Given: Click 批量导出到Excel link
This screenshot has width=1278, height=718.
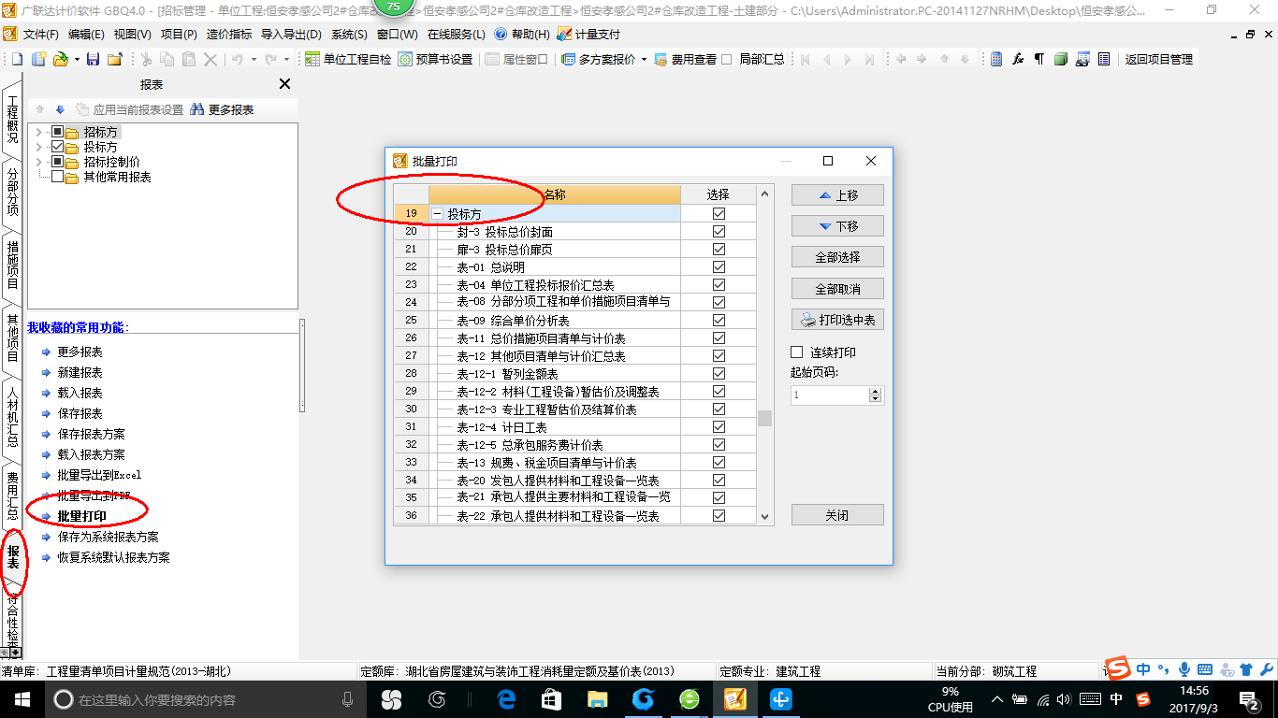Looking at the screenshot, I should click(99, 475).
